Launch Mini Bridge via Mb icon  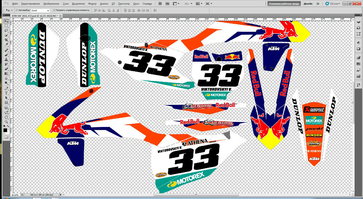(168, 4)
